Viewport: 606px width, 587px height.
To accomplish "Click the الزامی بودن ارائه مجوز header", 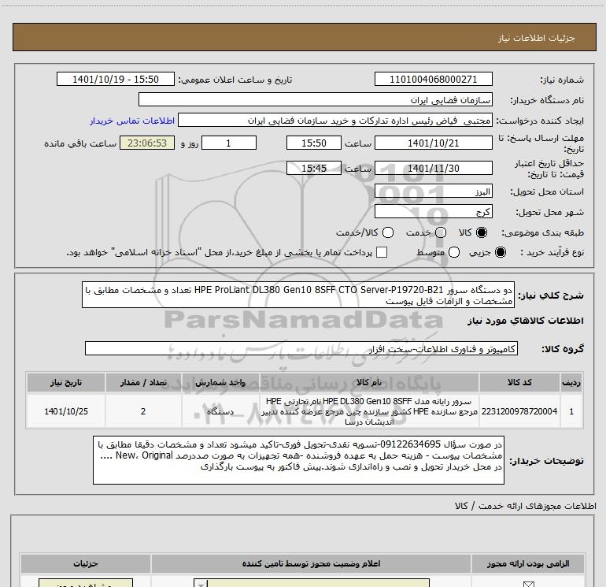I will click(x=528, y=564).
